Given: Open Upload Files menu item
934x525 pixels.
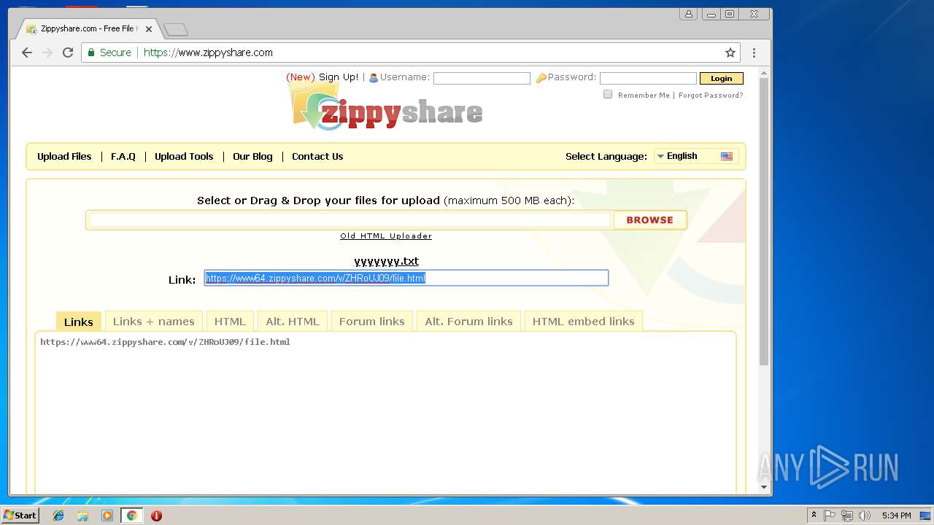Looking at the screenshot, I should click(x=64, y=156).
